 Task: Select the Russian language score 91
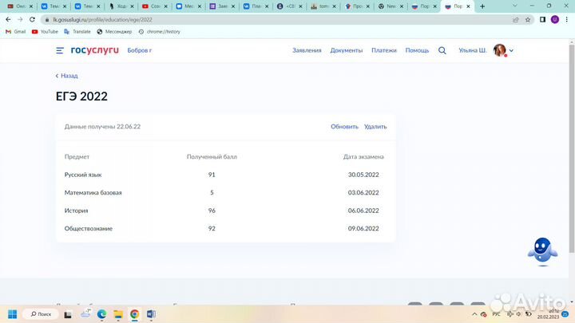212,175
